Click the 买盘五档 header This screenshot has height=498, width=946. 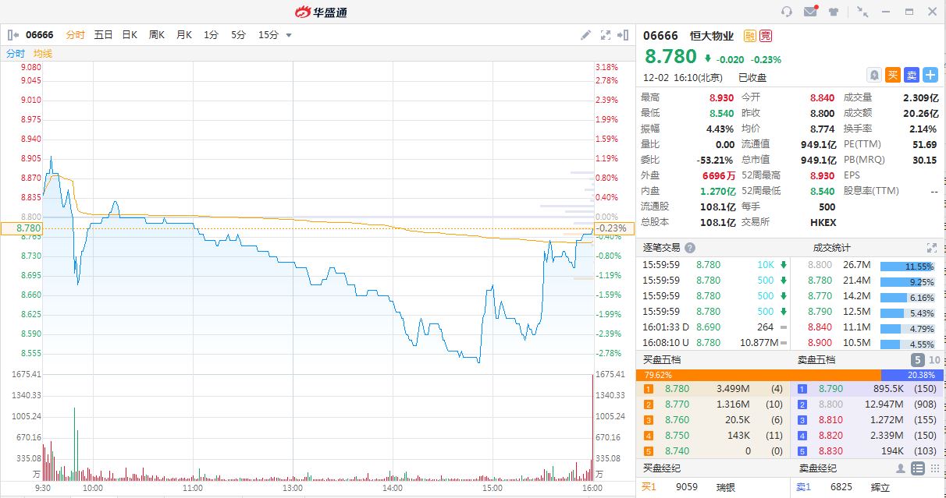(x=662, y=360)
